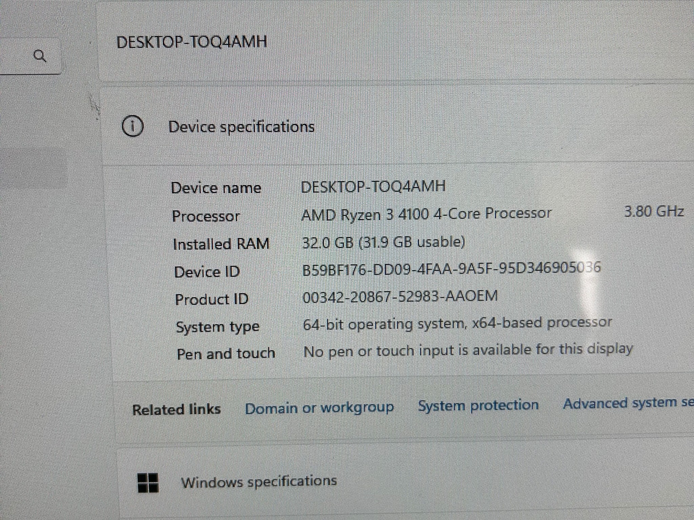
Task: Click the Device ID value
Action: pos(451,269)
